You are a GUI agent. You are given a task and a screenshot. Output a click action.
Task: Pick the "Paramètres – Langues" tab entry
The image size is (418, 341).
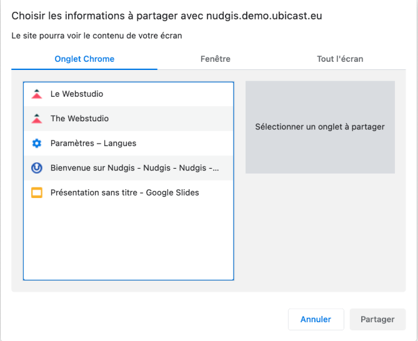129,143
